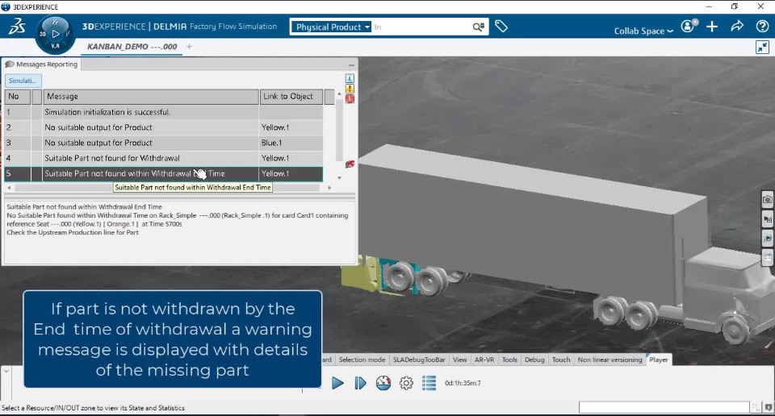Open the 3DS compass play button
This screenshot has height=416, width=775.
(x=56, y=34)
